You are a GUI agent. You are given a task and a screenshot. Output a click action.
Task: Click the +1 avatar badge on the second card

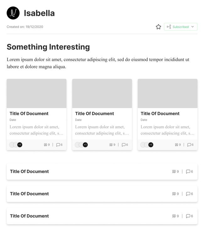tap(85, 145)
